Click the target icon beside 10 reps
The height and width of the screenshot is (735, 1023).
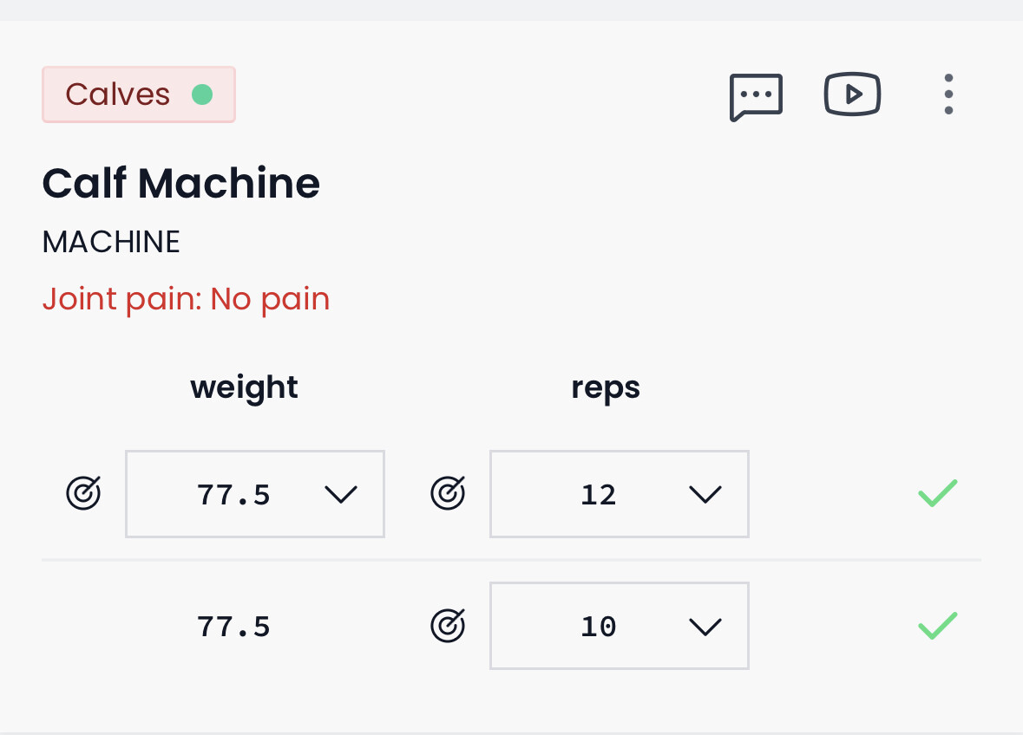coord(448,626)
